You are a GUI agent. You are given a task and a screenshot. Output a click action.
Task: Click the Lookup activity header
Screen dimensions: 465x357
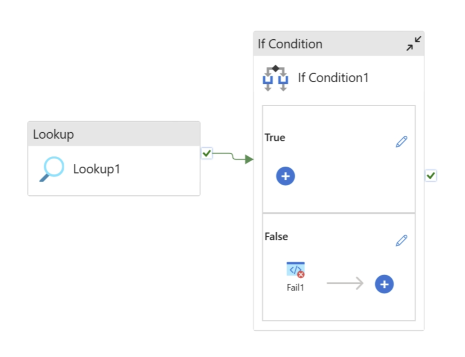pyautogui.click(x=114, y=134)
